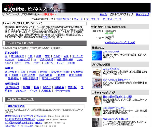Open the 業種別 heading link

[x=9, y=68]
